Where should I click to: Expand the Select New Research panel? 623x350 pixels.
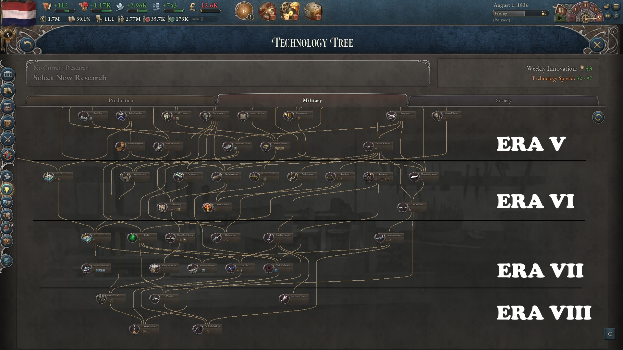[228, 73]
